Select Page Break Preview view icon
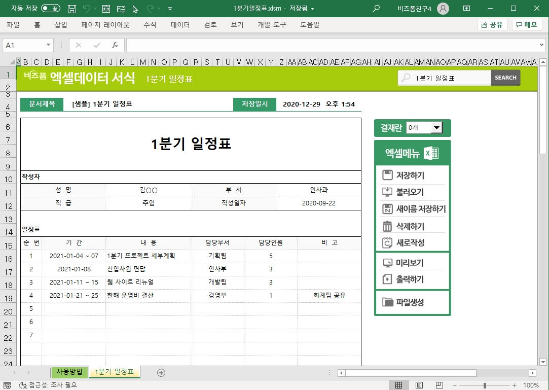Viewport: 549px width, 390px height. tap(440, 385)
